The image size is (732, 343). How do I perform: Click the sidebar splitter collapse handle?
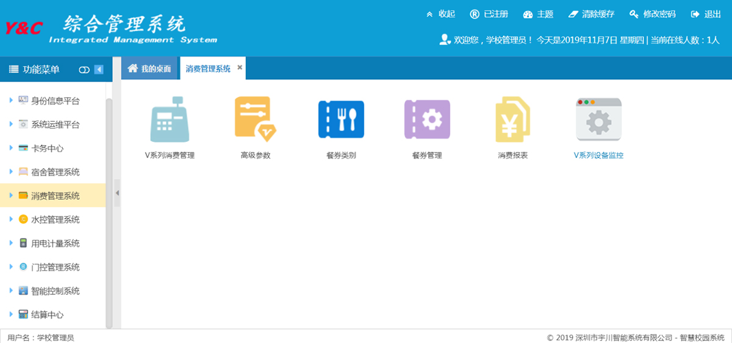coord(117,193)
